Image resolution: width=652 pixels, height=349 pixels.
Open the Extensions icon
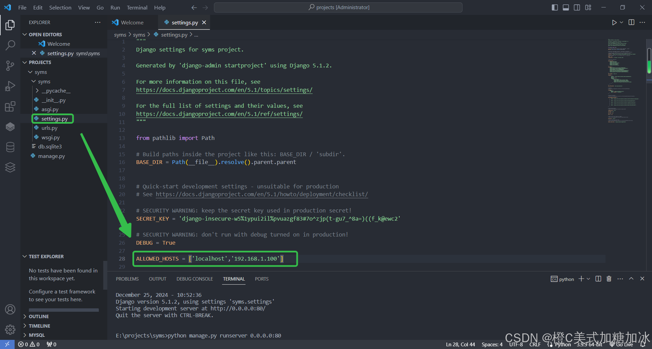pyautogui.click(x=10, y=106)
